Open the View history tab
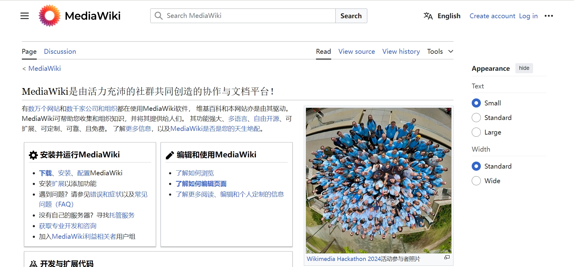Viewport: 574px width, 267px height. 401,51
